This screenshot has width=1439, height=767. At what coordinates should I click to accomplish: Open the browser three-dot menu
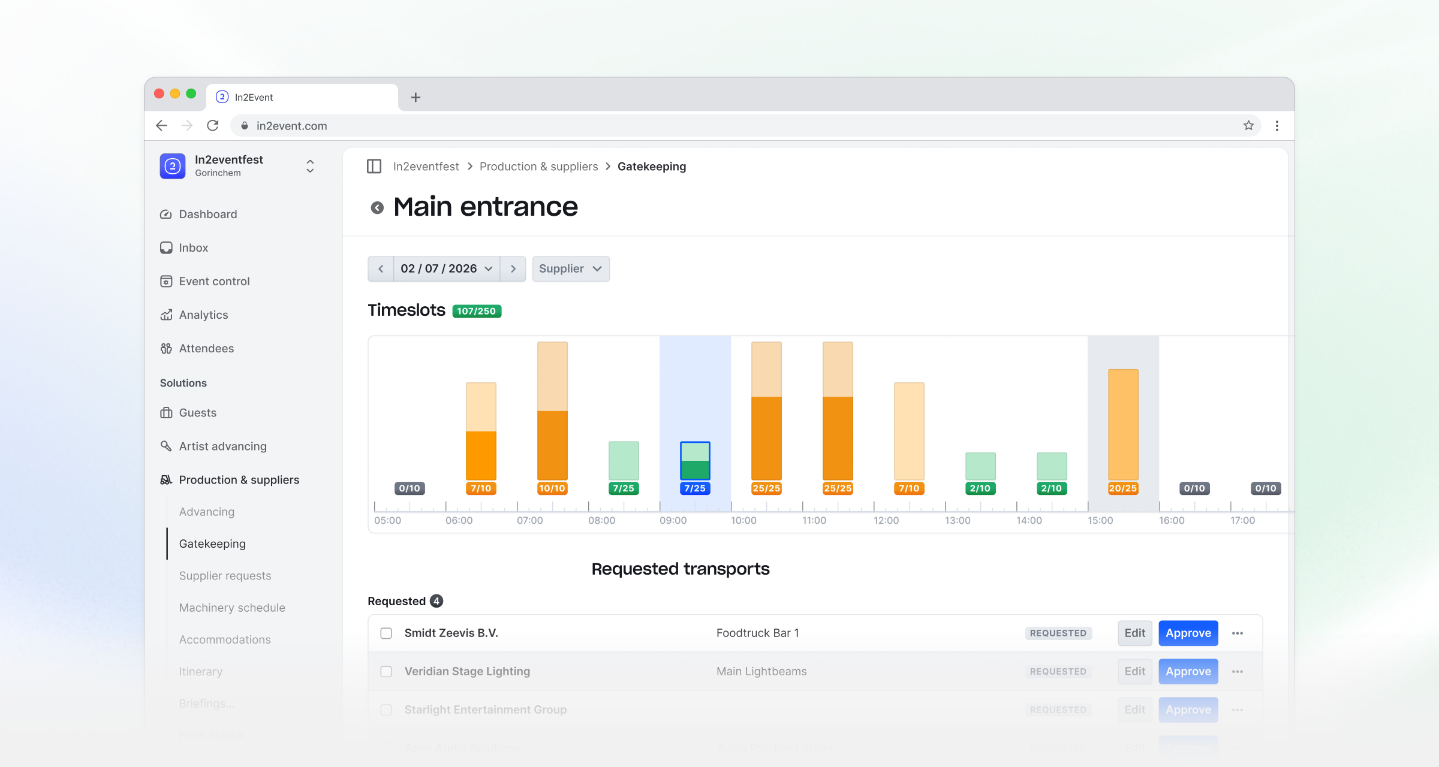[x=1277, y=126]
